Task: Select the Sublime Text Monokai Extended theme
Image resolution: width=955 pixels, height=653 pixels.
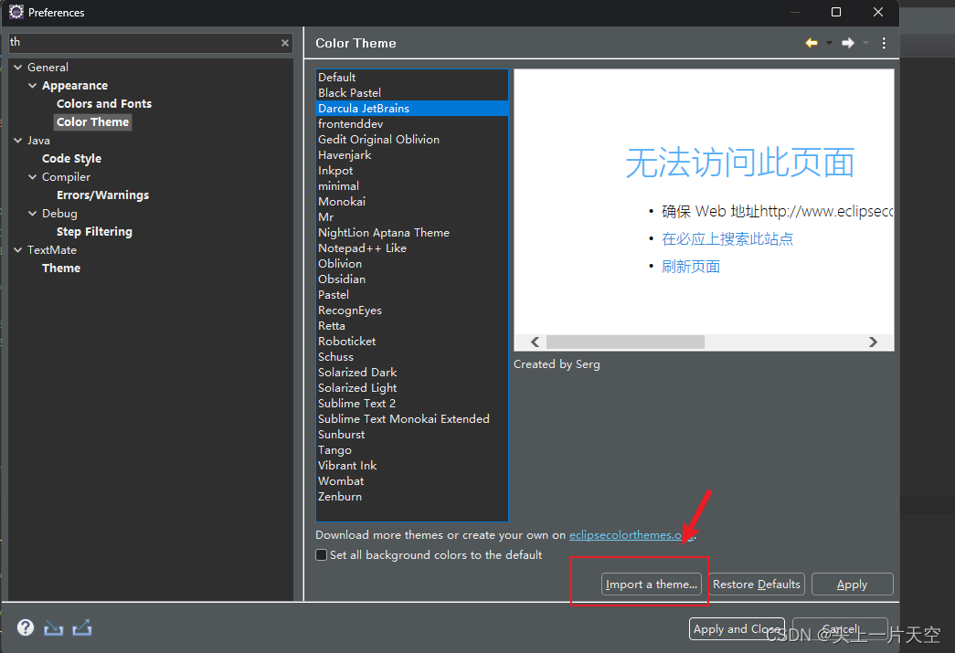Action: click(412, 418)
